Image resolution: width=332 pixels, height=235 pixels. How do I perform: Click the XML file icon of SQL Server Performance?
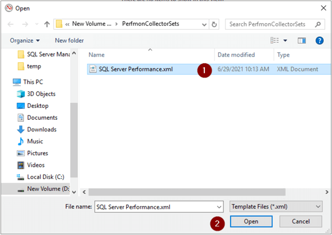(x=93, y=69)
